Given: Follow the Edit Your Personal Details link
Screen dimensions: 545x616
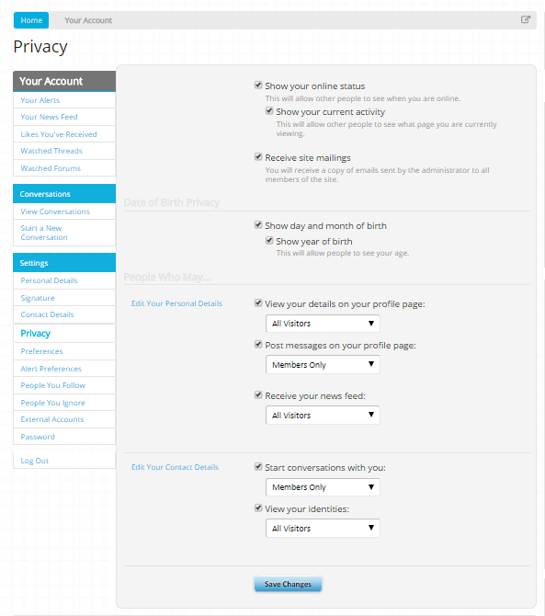Looking at the screenshot, I should click(x=176, y=303).
